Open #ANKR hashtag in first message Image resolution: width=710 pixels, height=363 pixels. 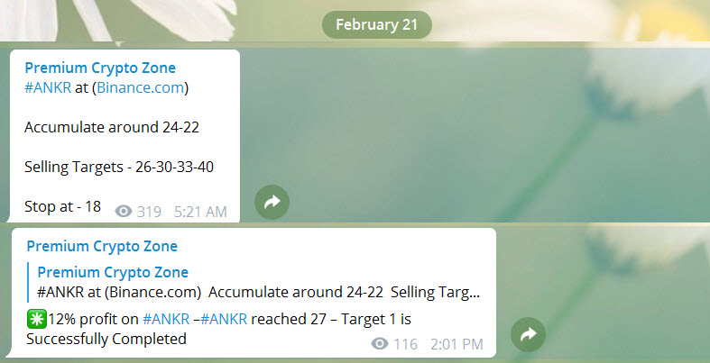[48, 87]
